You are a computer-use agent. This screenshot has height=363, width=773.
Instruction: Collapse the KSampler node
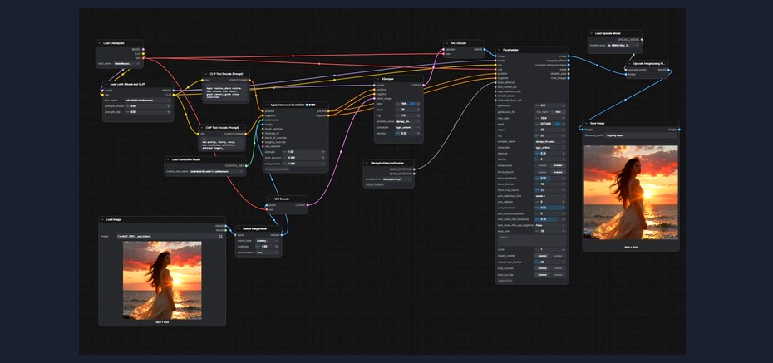pyautogui.click(x=377, y=78)
